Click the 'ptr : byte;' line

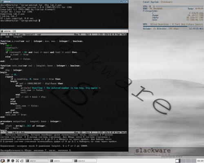point(12,128)
